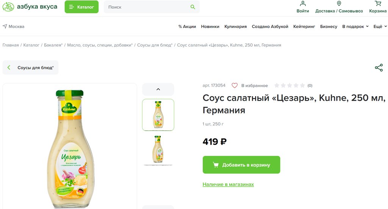Open the Войти account icon
The image size is (388, 209).
303,4
